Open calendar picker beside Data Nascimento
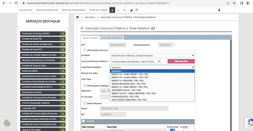Screen dimensions: 253x131 tap(174, 45)
